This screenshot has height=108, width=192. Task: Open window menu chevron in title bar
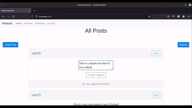pyautogui.click(x=2, y=5)
